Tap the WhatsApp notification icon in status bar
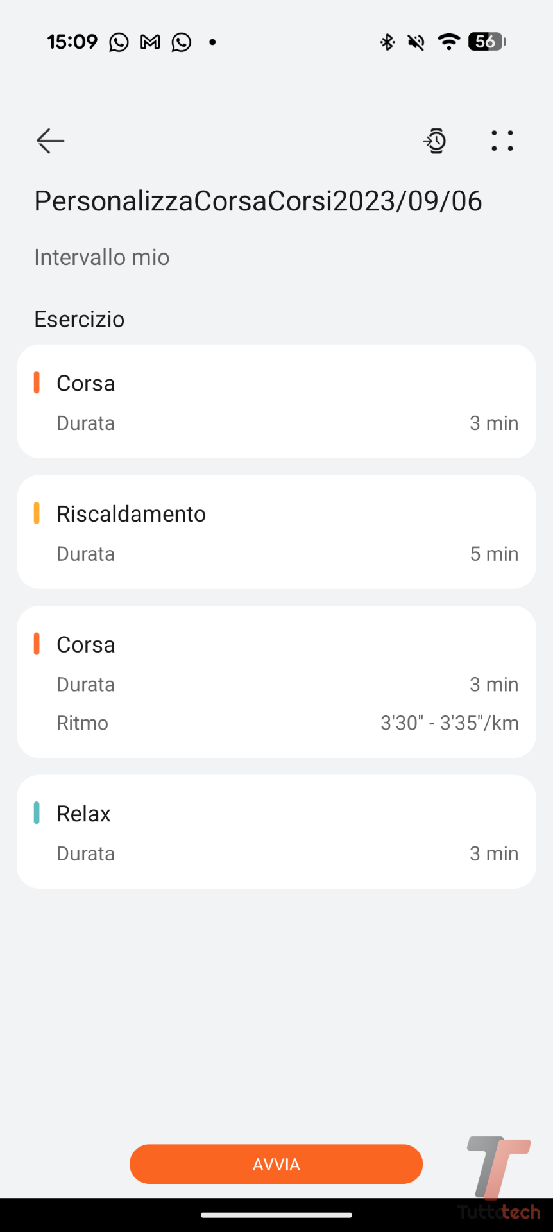The width and height of the screenshot is (553, 1232). pos(119,42)
